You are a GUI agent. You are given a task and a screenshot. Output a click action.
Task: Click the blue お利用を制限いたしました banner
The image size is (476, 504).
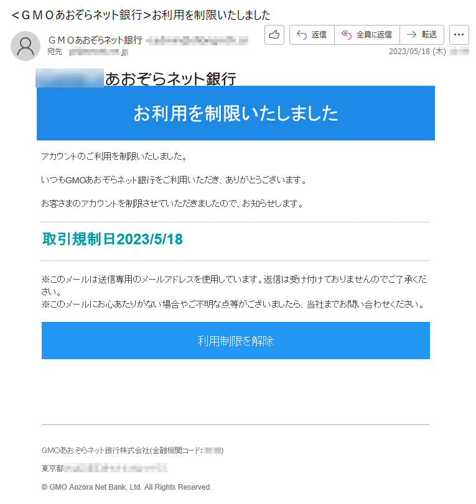point(236,113)
